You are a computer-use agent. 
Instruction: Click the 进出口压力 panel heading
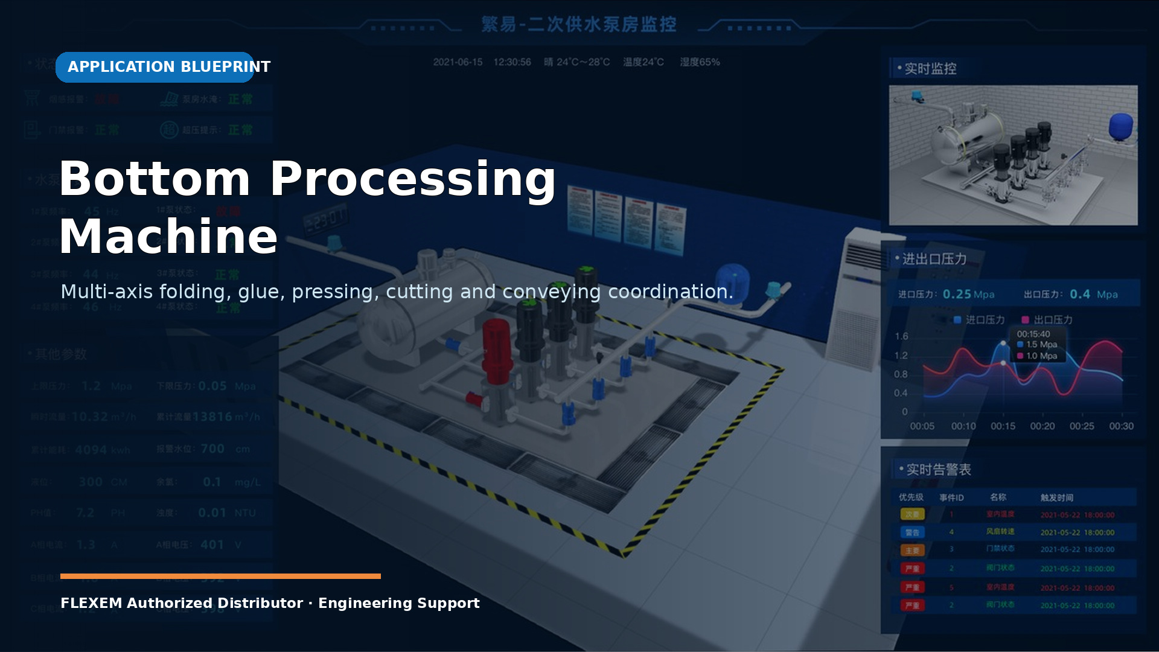point(934,259)
